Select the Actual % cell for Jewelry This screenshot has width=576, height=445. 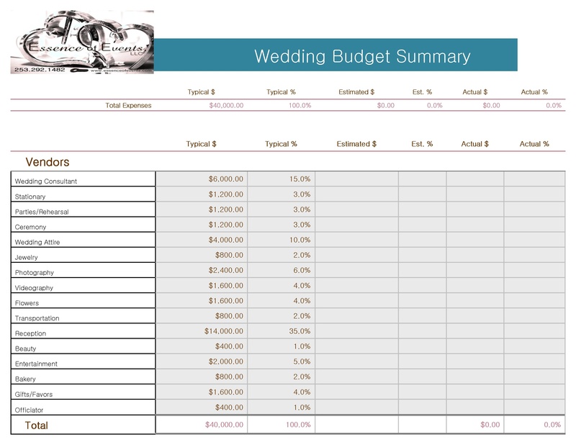(x=534, y=255)
